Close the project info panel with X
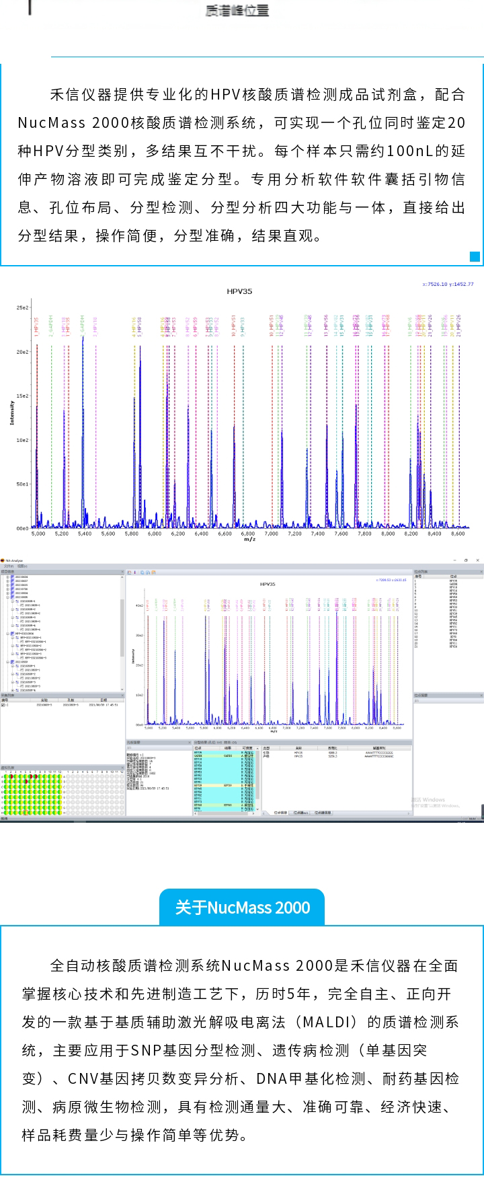Image resolution: width=484 pixels, height=1182 pixels. pyautogui.click(x=122, y=572)
